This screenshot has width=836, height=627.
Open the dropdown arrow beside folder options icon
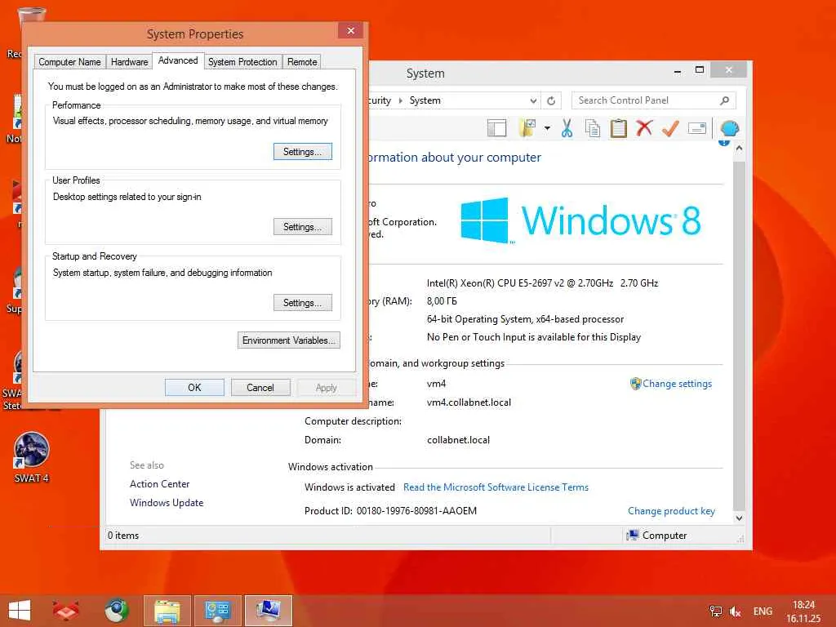click(547, 128)
